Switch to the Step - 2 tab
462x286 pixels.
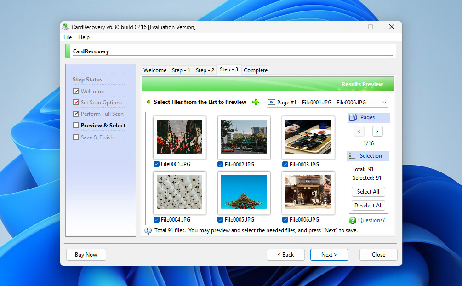[x=205, y=70]
